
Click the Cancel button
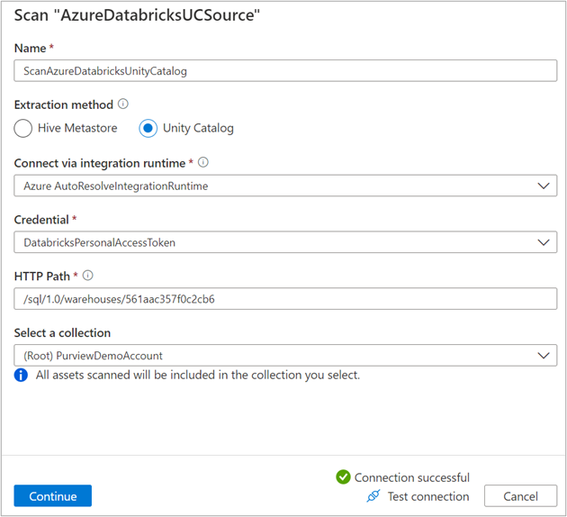pyautogui.click(x=520, y=496)
